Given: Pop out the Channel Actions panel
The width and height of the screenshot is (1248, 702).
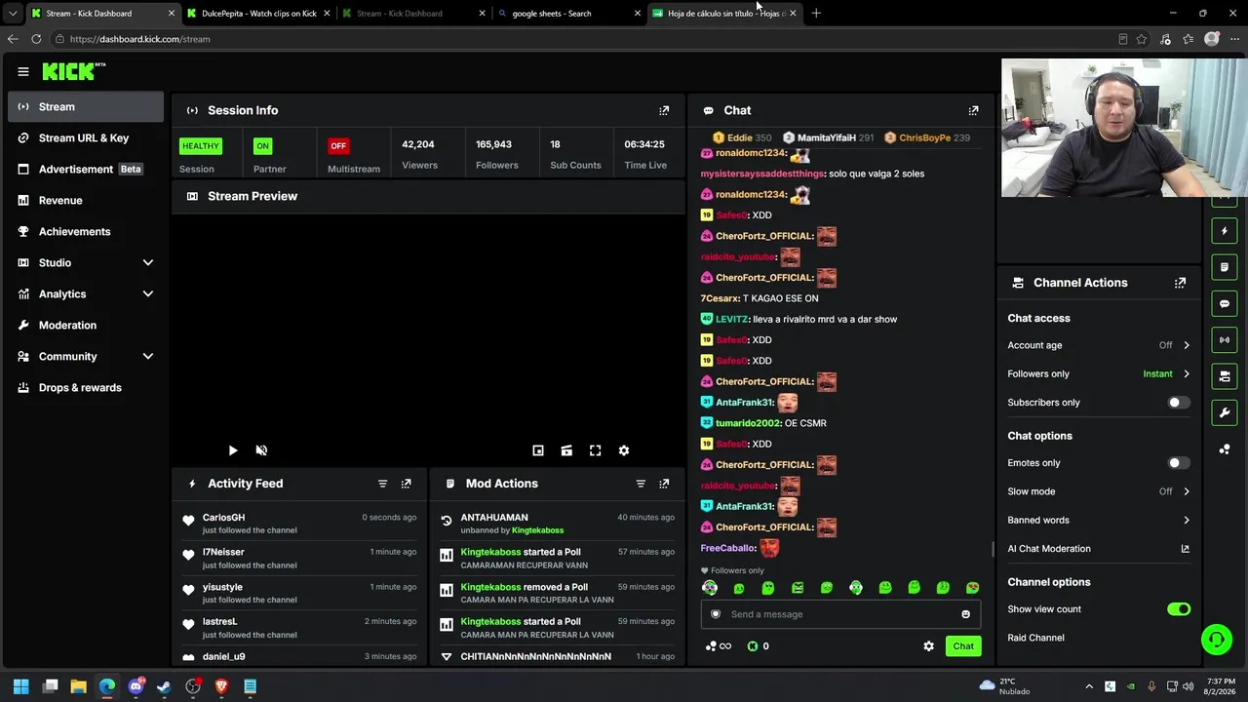Looking at the screenshot, I should [1180, 283].
